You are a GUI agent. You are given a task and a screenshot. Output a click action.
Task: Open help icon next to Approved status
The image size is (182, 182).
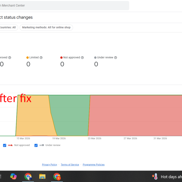(x=10, y=58)
